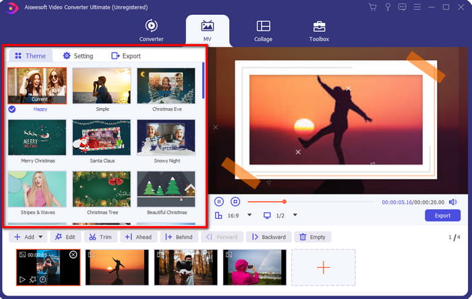Remove the first clip using its X icon
472x299 pixels.
[x=73, y=254]
